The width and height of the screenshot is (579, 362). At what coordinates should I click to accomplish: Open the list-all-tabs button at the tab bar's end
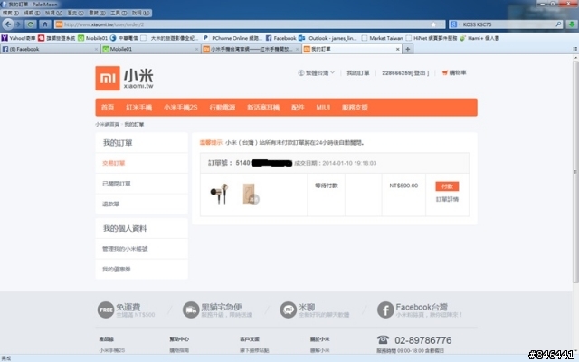[x=575, y=49]
